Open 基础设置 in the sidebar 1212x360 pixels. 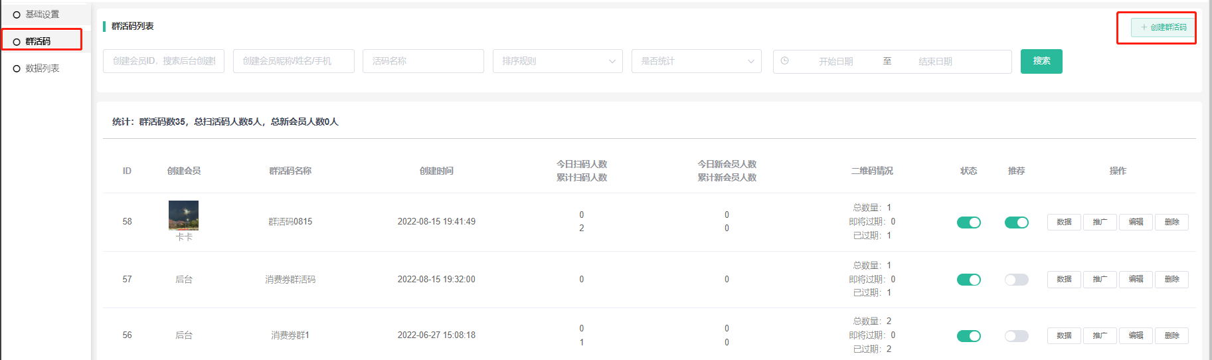[x=42, y=14]
